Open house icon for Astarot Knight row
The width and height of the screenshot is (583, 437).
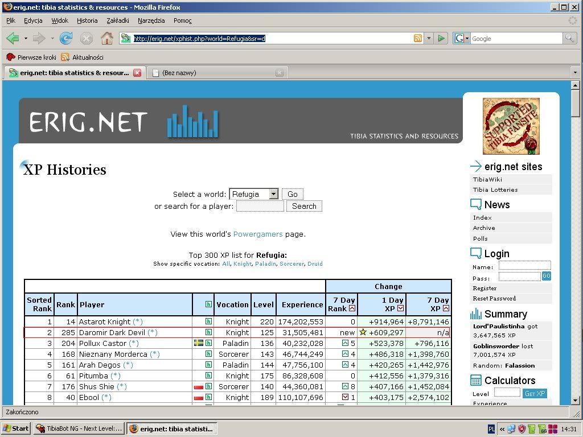208,321
